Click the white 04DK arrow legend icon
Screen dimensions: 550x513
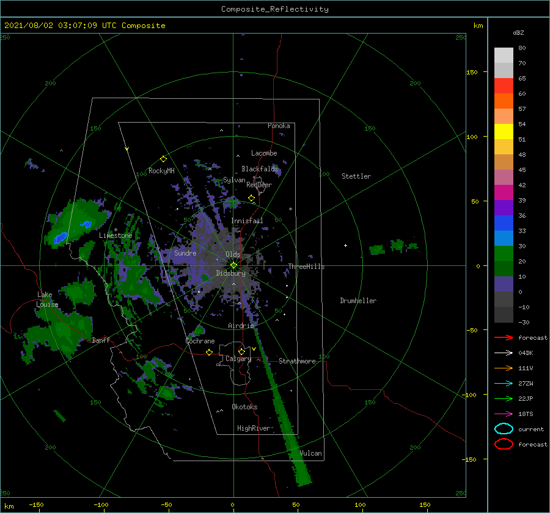pos(504,353)
